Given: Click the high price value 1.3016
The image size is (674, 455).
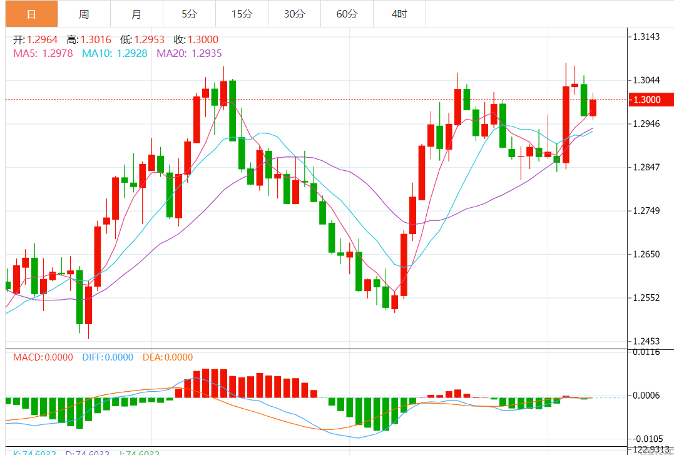Looking at the screenshot, I should (96, 40).
